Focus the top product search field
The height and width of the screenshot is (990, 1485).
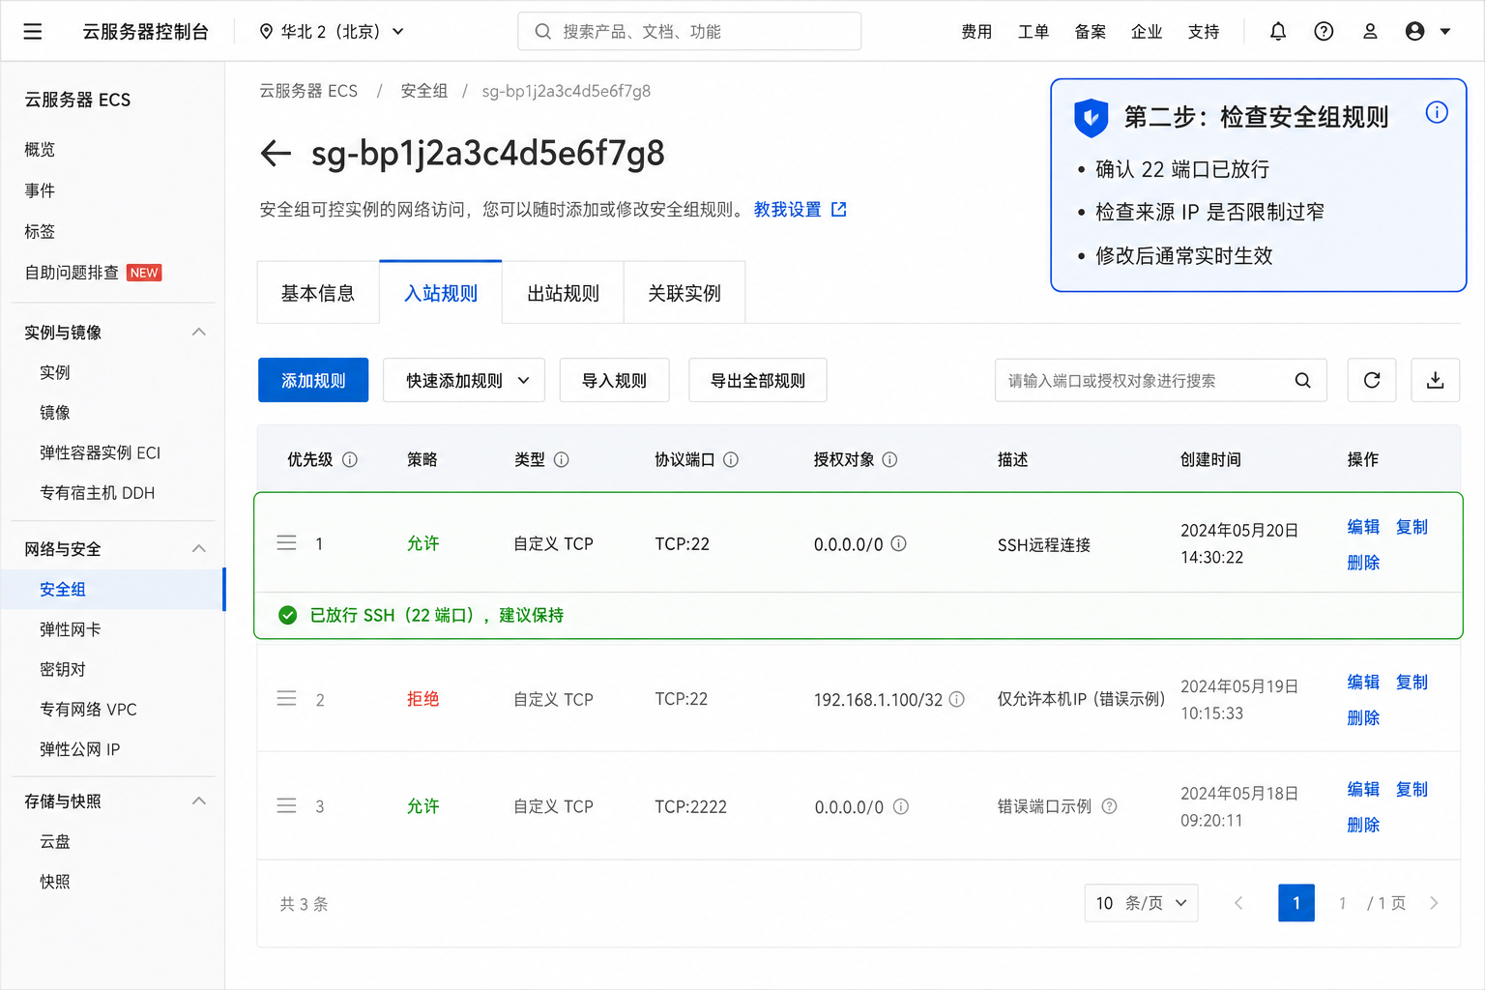(689, 32)
